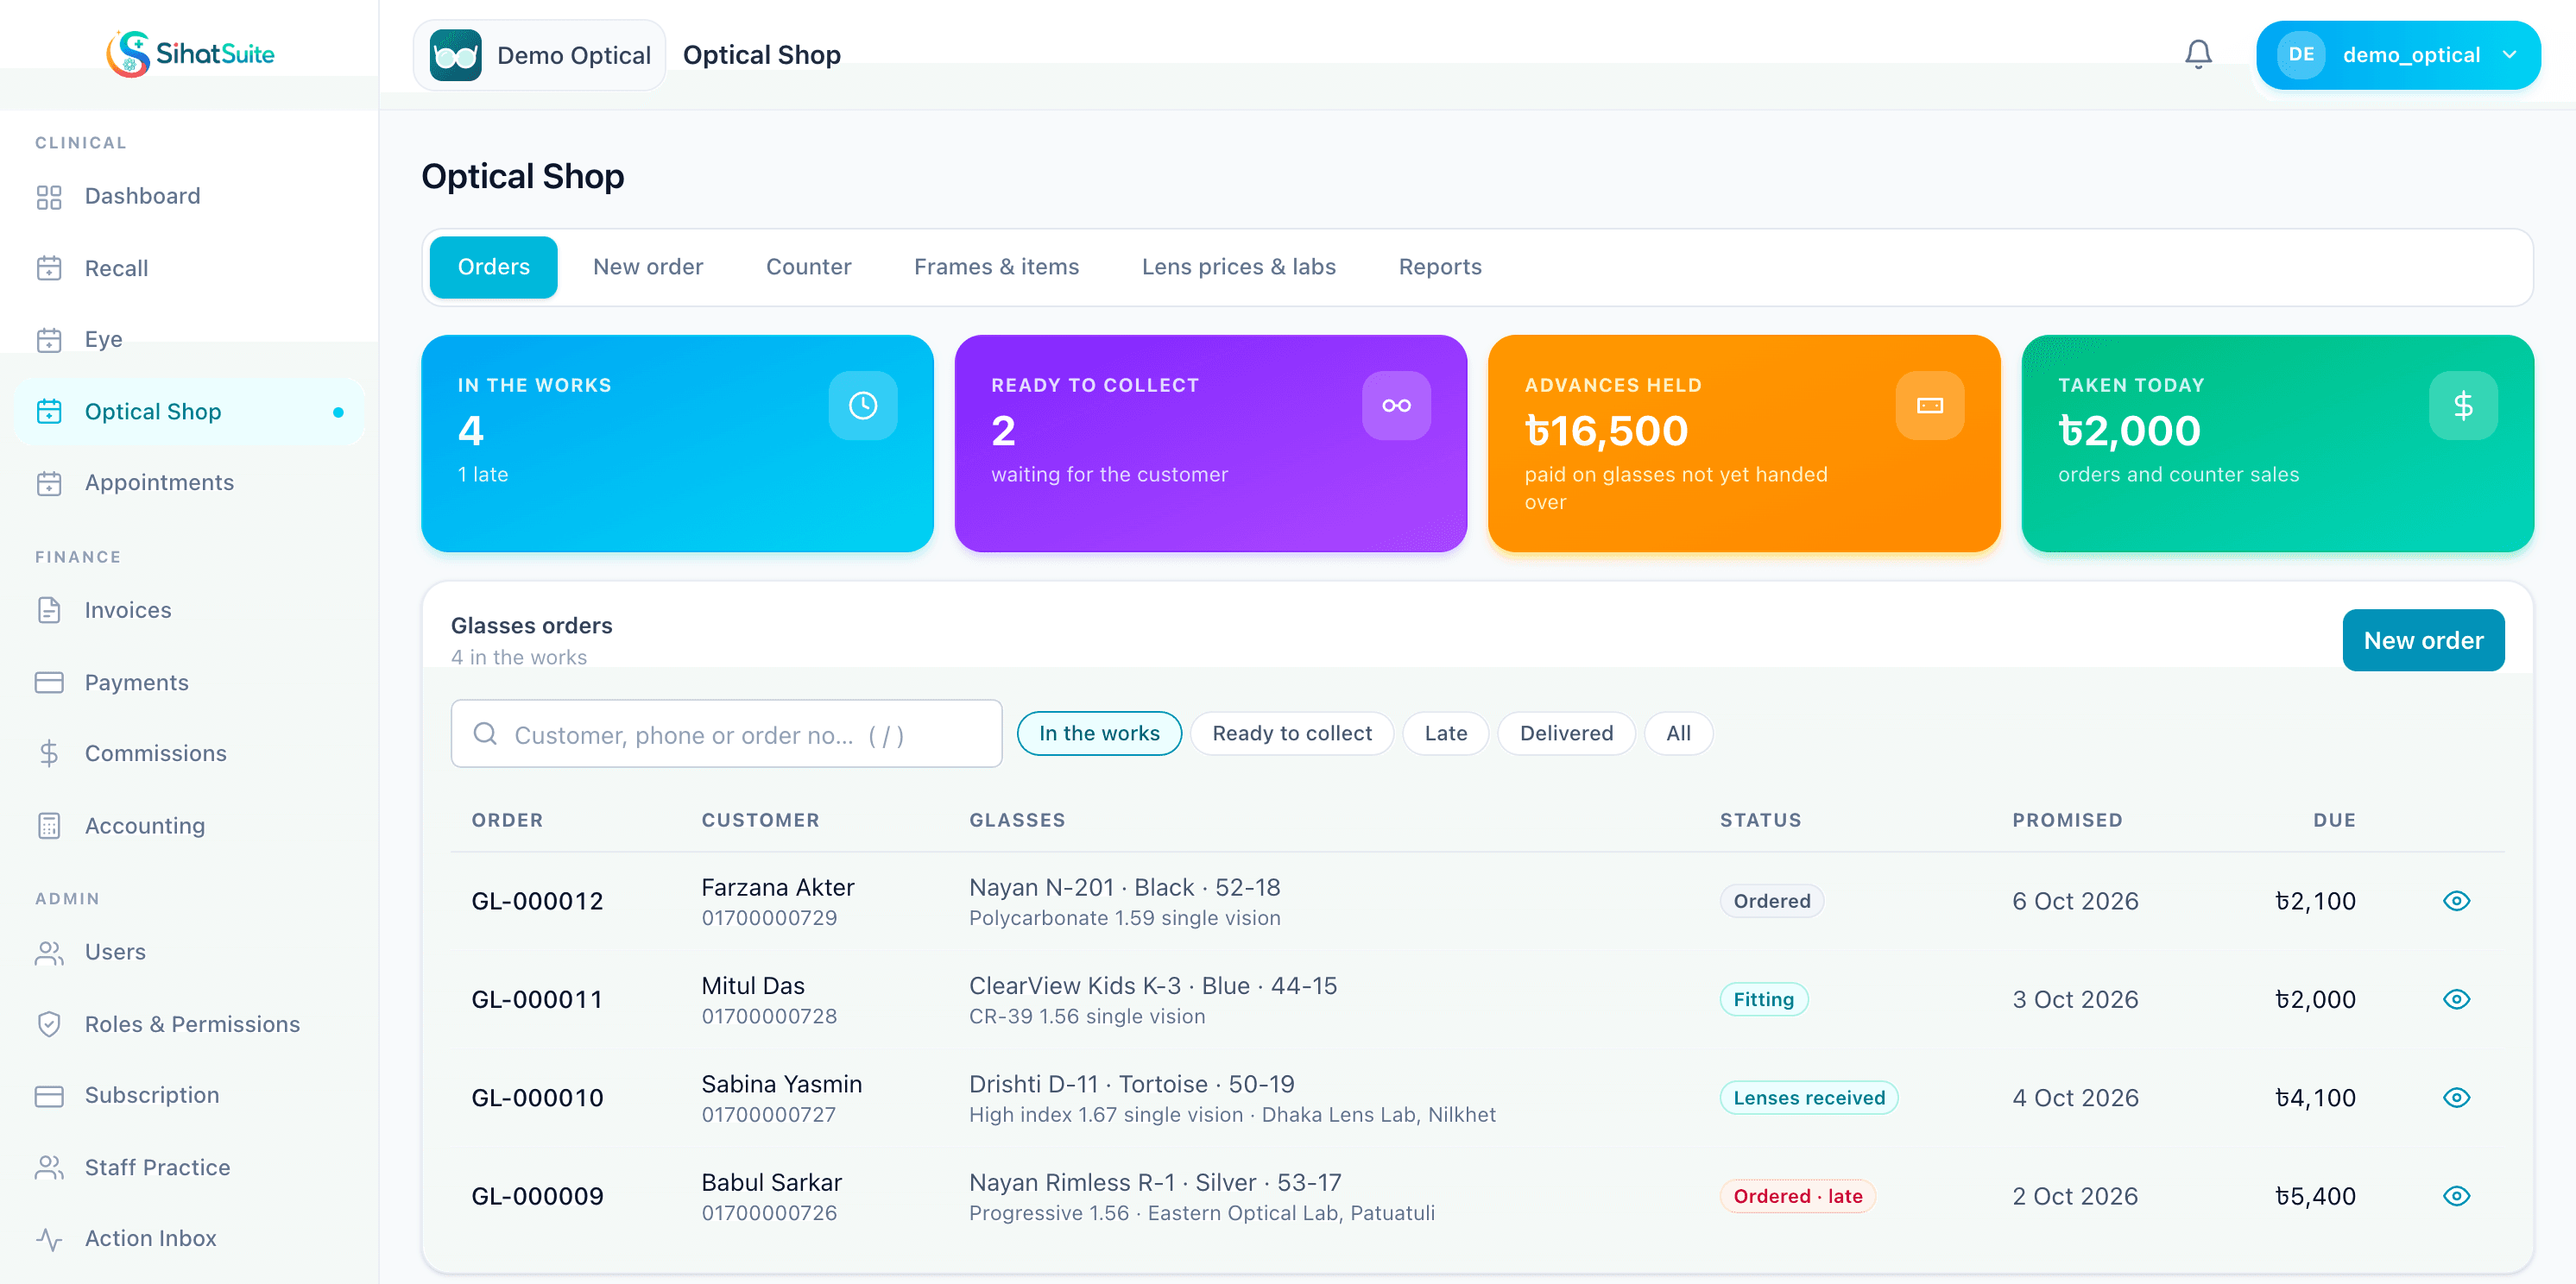Filter orders by In the works
Viewport: 2576px width, 1284px height.
click(x=1099, y=733)
